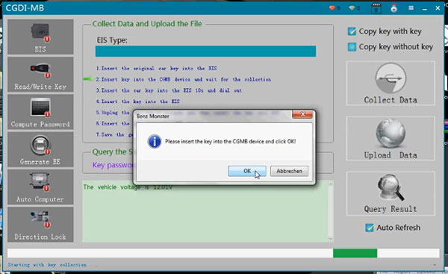Click the green diamond counter icon

tap(352, 8)
